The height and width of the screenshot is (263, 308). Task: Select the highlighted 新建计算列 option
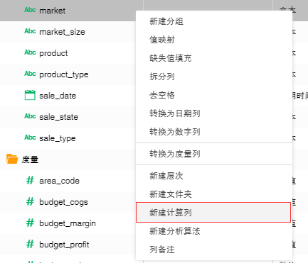pos(213,213)
